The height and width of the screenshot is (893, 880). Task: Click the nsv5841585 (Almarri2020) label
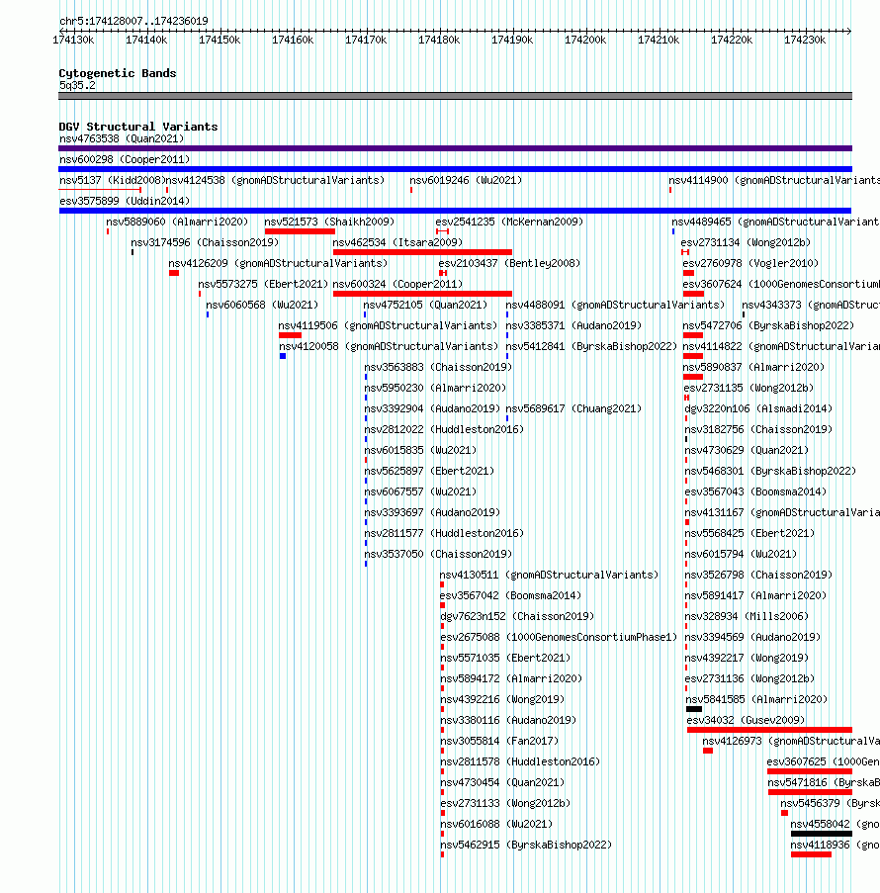(756, 700)
